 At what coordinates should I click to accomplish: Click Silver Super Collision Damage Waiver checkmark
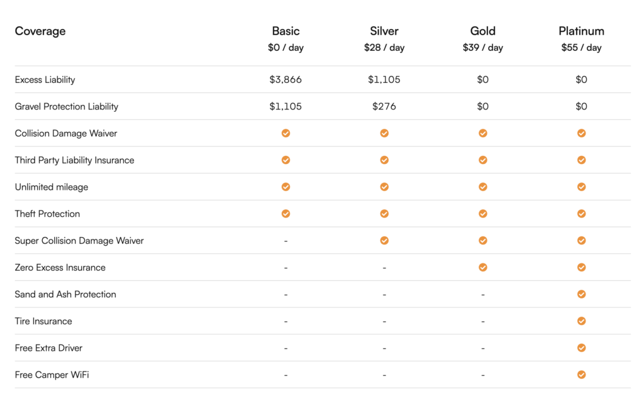(384, 241)
